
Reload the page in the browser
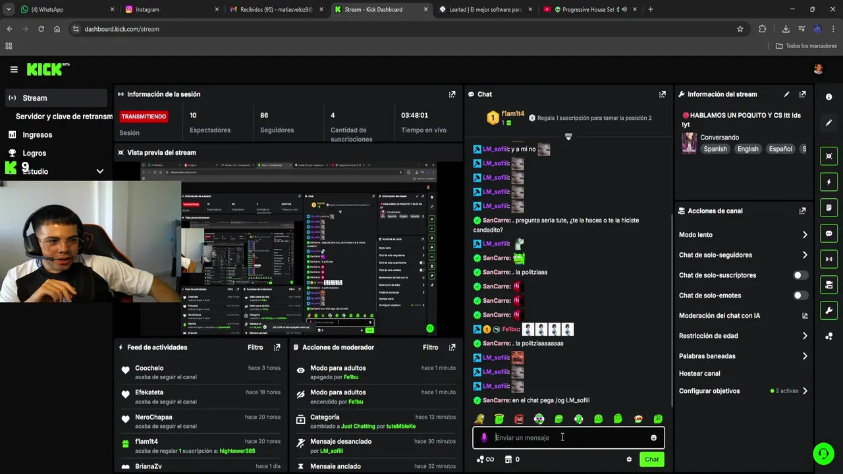(41, 29)
